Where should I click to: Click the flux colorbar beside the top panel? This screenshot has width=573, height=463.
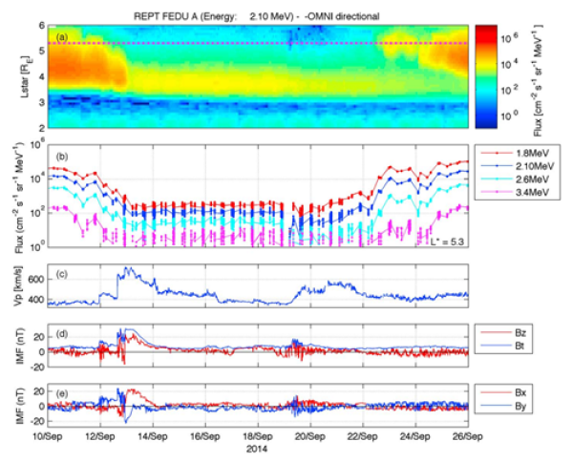486,75
